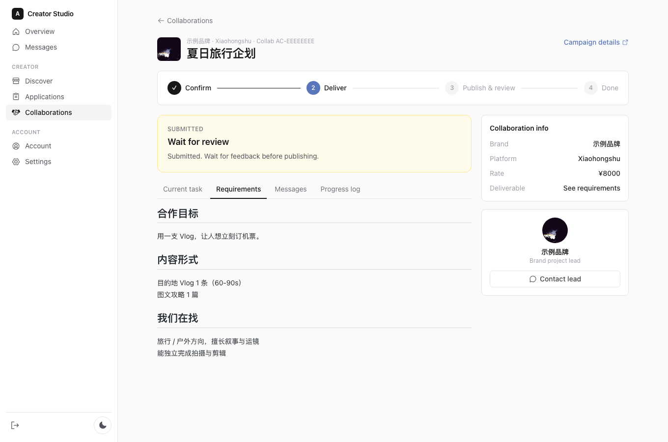This screenshot has height=442, width=668.
Task: Switch to the Current task tab
Action: pos(183,189)
